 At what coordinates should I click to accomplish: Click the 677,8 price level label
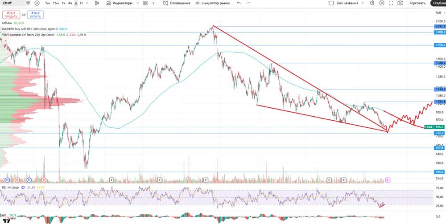(x=440, y=148)
